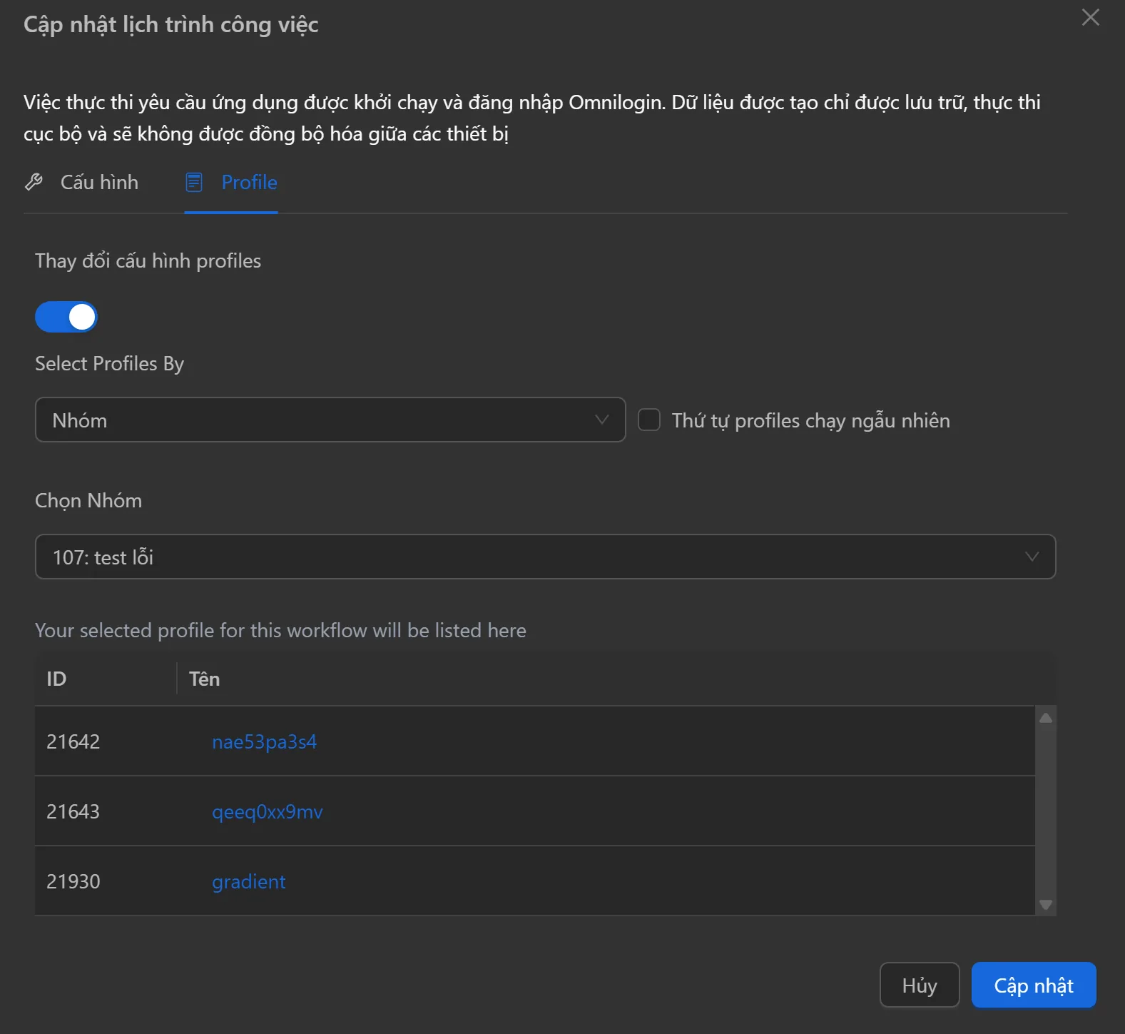Viewport: 1125px width, 1034px height.
Task: Click the profile table scrollbar track
Action: pos(1046,811)
